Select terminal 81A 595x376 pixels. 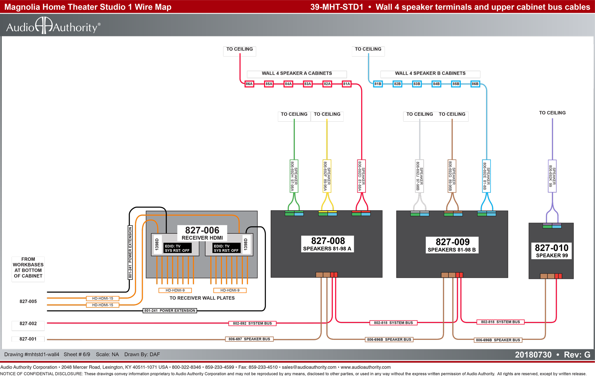(x=347, y=84)
